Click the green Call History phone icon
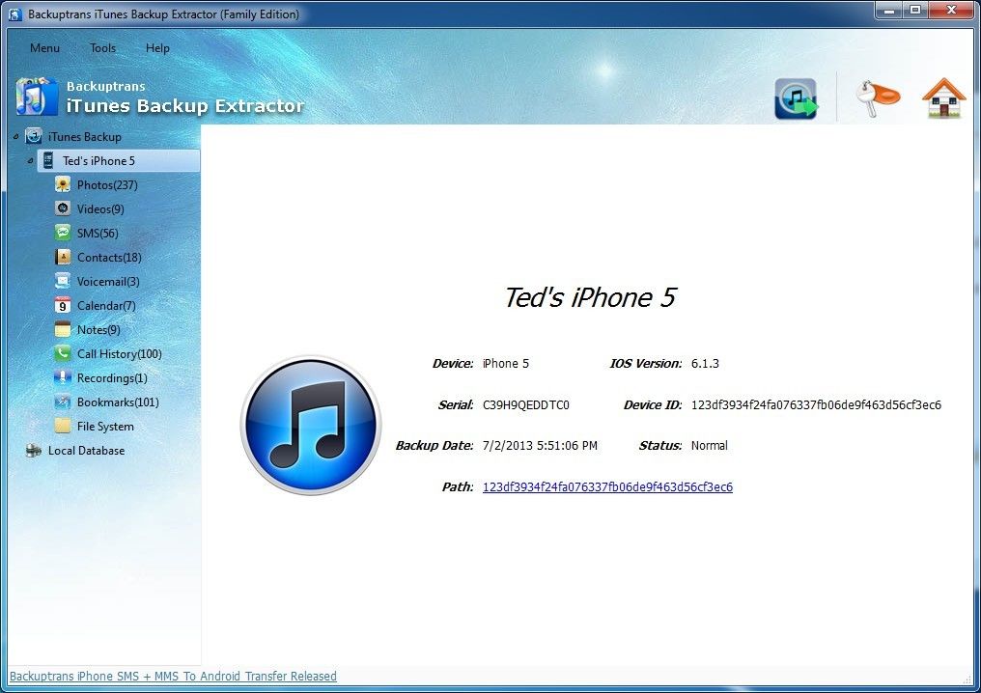The width and height of the screenshot is (981, 693). (x=63, y=353)
